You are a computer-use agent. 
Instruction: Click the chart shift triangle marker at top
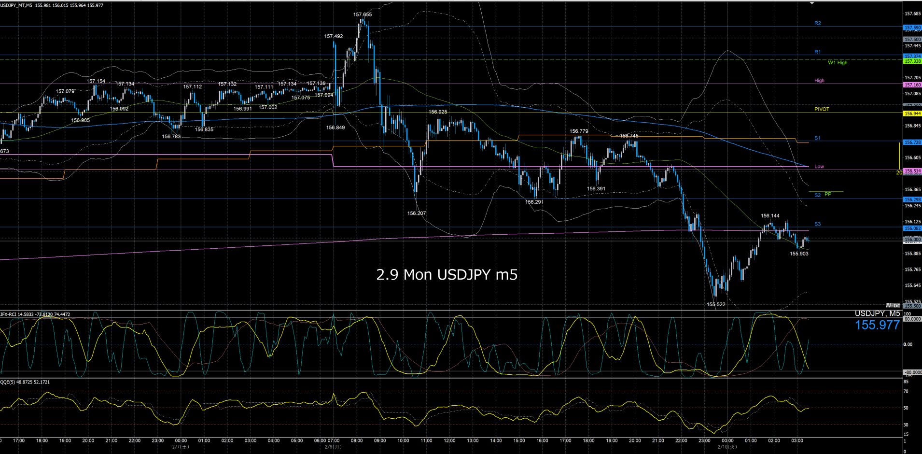[812, 3]
